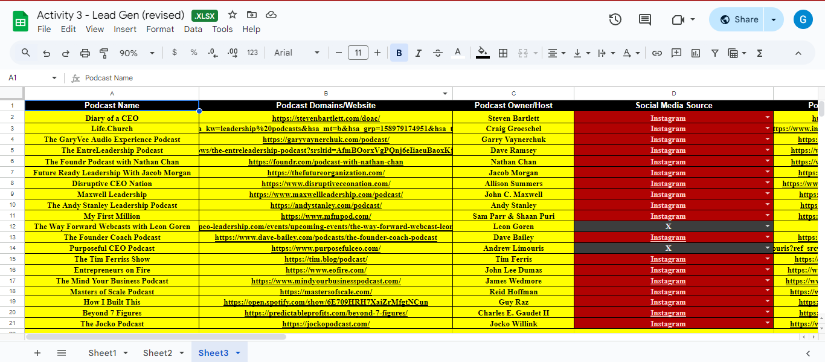Open the all sheets list

coord(62,353)
